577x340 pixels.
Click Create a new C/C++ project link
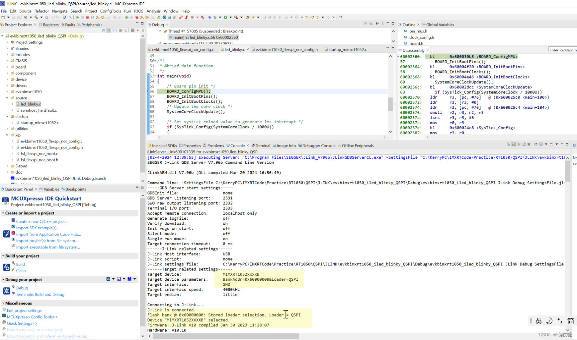click(41, 221)
